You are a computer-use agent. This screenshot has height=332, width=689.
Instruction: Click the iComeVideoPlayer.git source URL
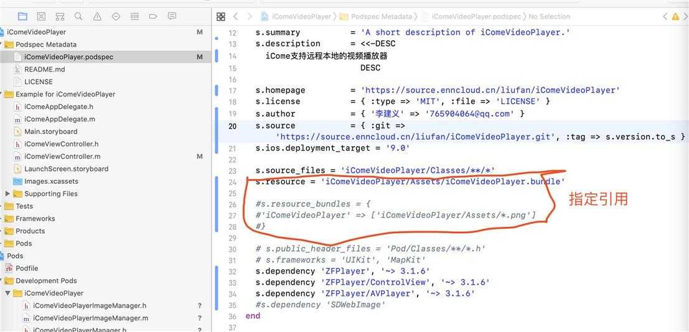point(416,137)
